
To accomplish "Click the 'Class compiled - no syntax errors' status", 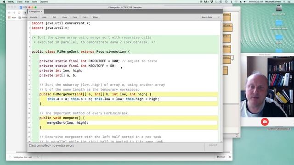I will point(51,146).
